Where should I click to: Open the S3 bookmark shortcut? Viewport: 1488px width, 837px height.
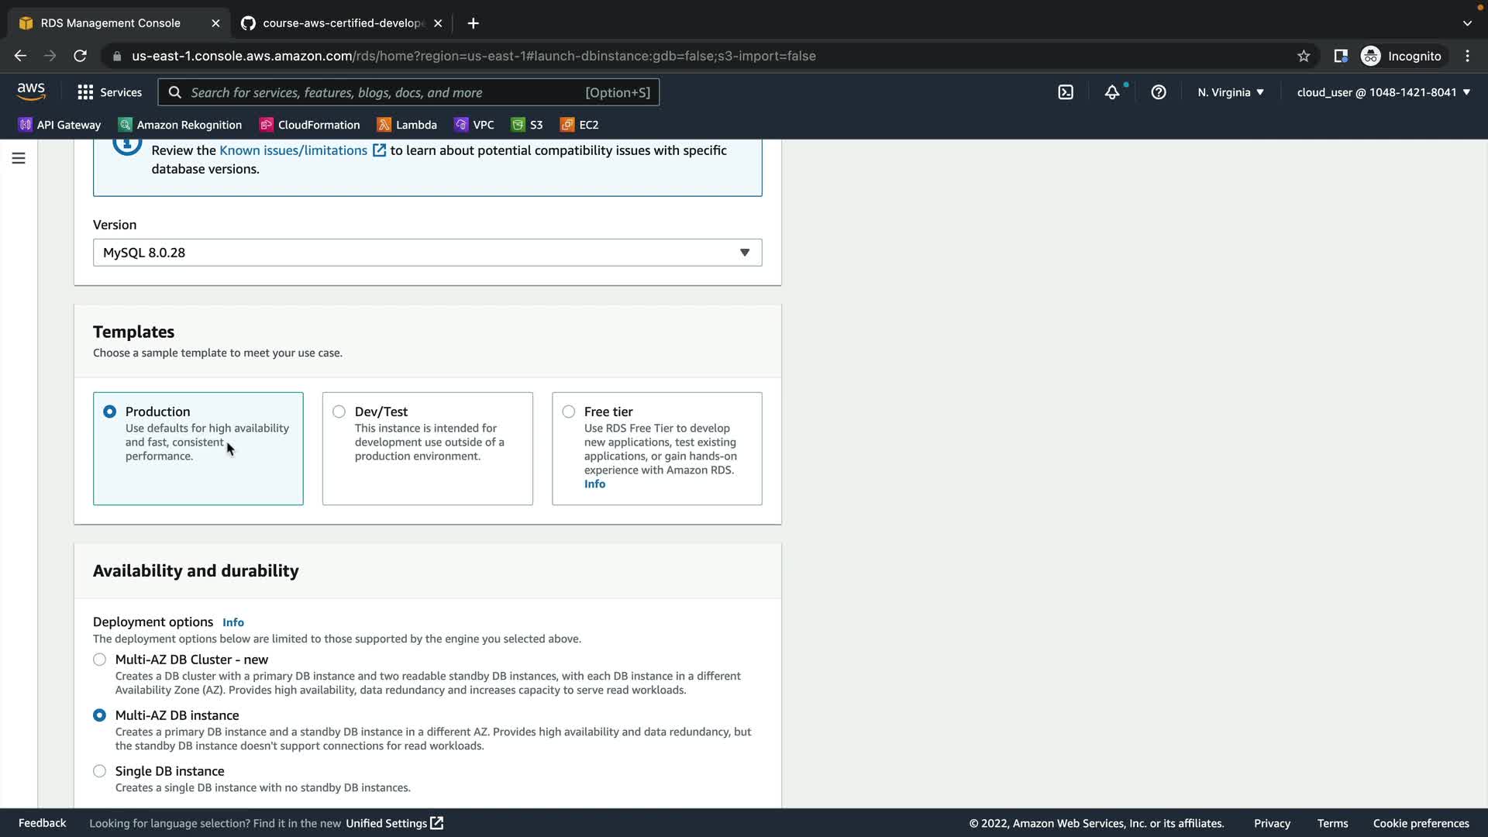pyautogui.click(x=527, y=125)
